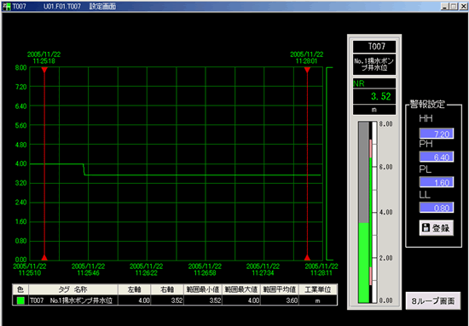Click the T007 tag name box
The image size is (469, 326).
374,47
